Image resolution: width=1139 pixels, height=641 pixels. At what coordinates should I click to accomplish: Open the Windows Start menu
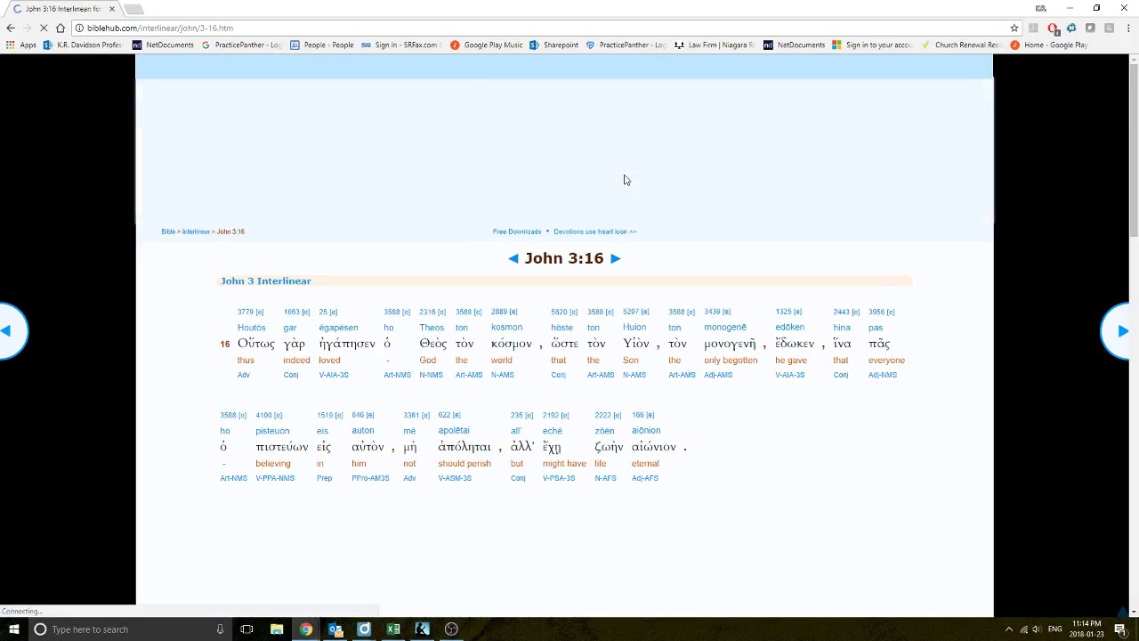tap(13, 629)
